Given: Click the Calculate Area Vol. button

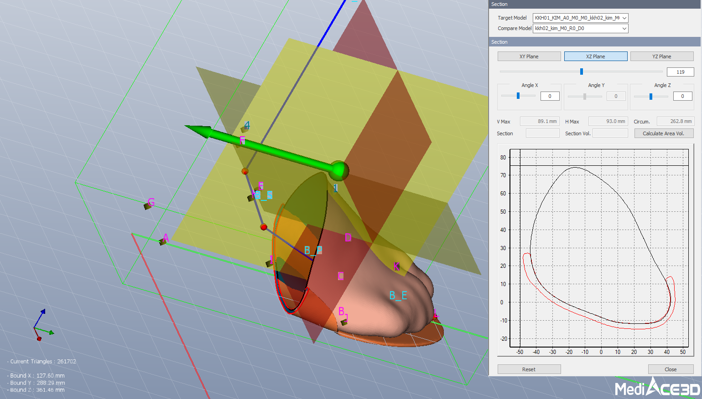Looking at the screenshot, I should (x=664, y=133).
